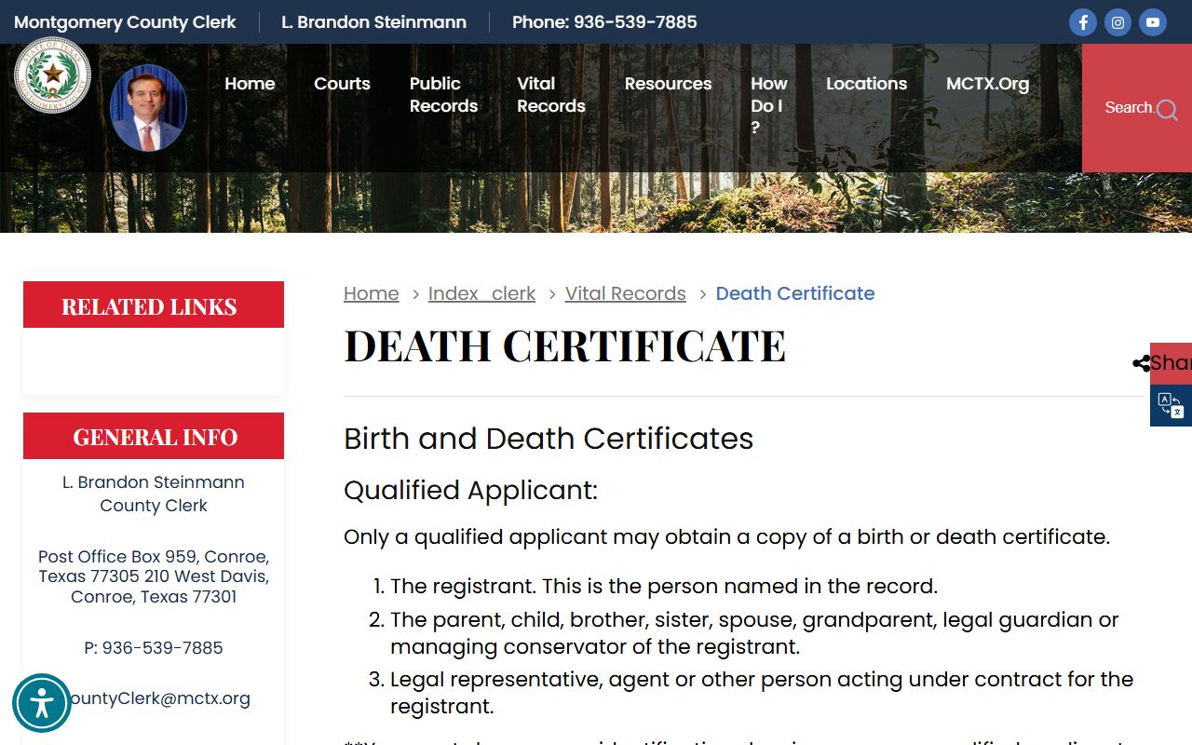Open the Search button
Viewport: 1192px width, 745px height.
[x=1137, y=108]
